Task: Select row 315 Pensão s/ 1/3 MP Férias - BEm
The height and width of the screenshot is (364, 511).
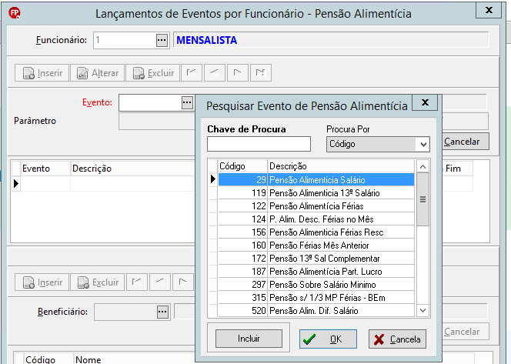Action: (316, 298)
